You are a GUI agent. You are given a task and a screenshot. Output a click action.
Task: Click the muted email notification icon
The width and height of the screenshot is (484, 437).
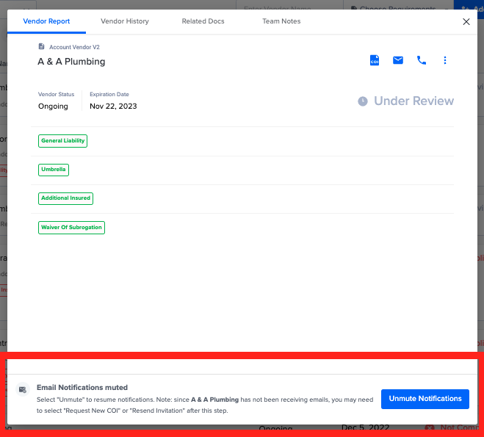click(23, 389)
